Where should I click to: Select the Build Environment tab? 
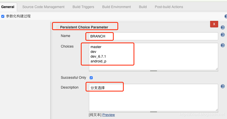(x=116, y=7)
